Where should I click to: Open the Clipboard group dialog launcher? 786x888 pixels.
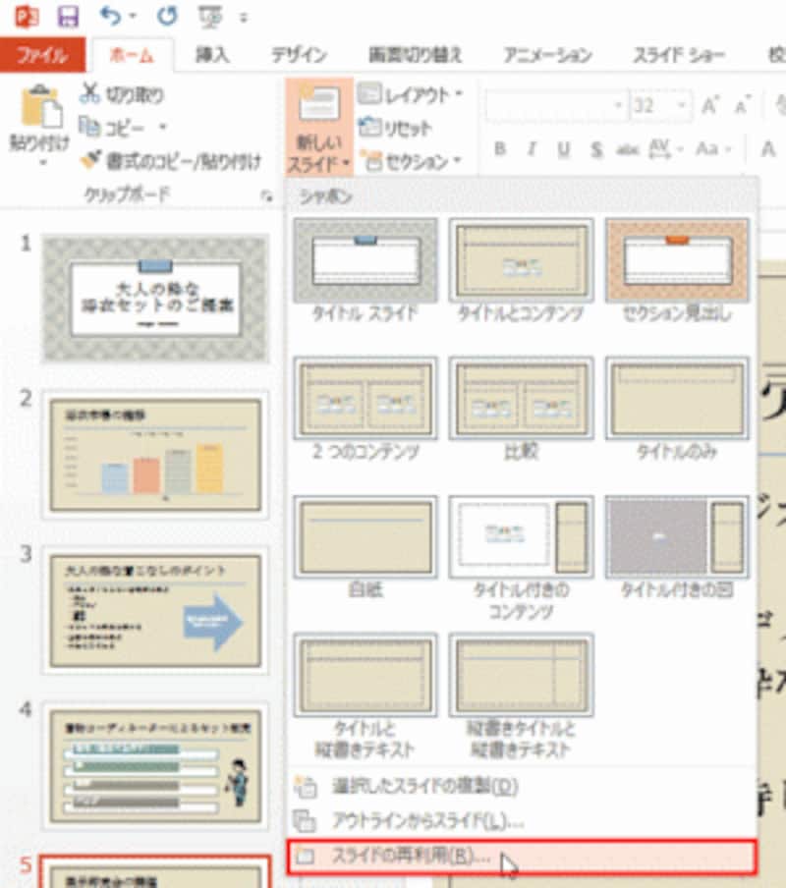point(266,196)
